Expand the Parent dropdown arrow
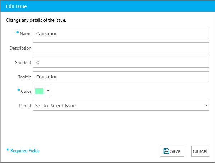 pyautogui.click(x=206, y=105)
